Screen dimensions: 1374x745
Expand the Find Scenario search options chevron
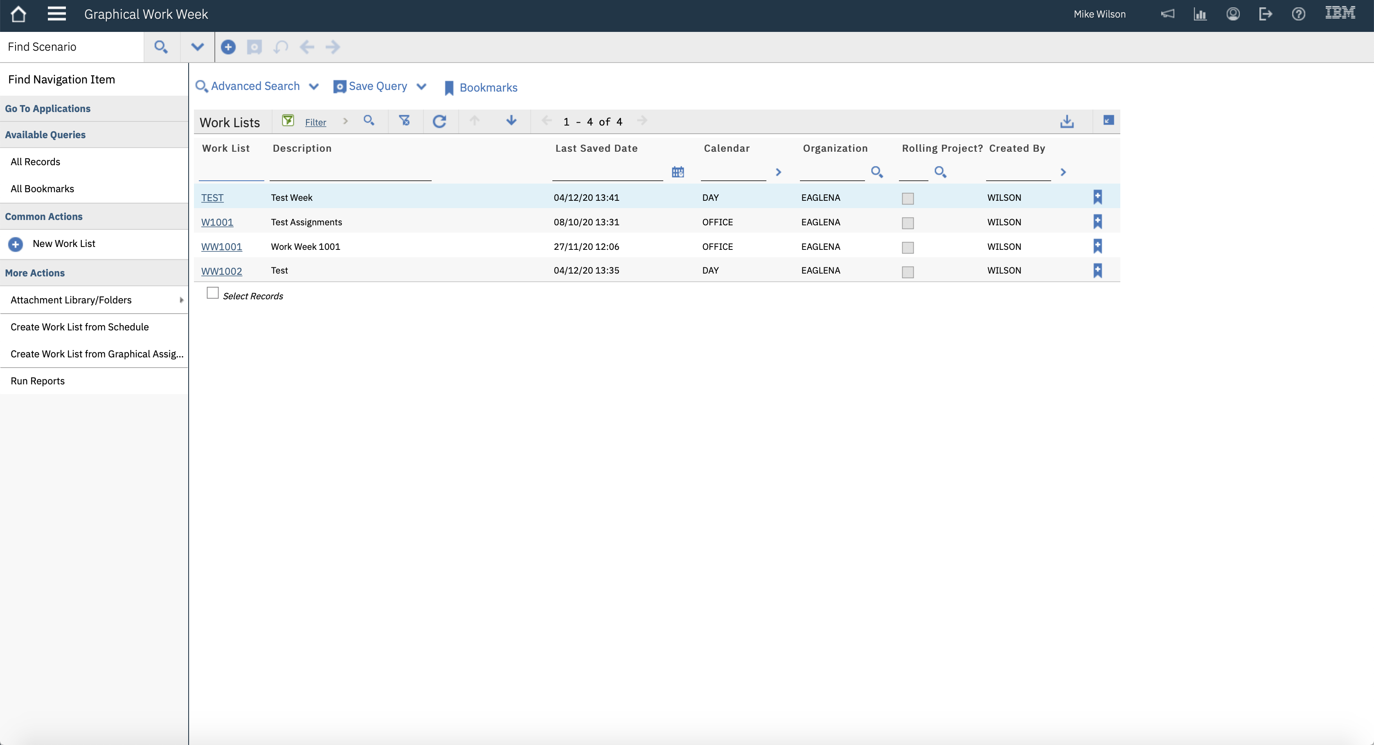coord(197,47)
